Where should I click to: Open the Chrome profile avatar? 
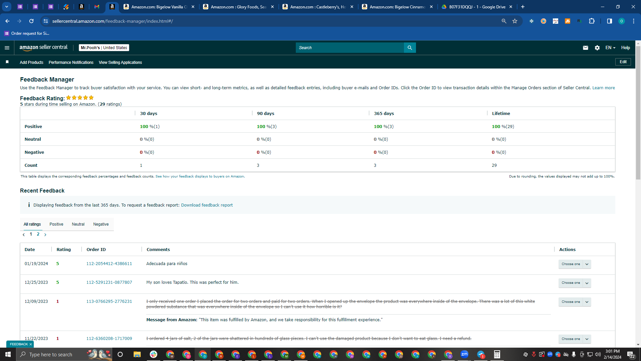(x=621, y=21)
